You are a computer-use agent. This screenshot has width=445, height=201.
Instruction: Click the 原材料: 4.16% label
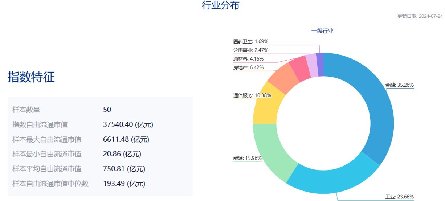248,59
